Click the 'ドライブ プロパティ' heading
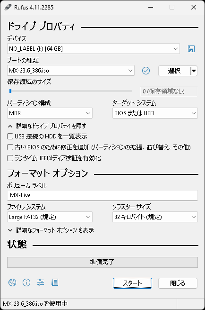 pos(41,27)
